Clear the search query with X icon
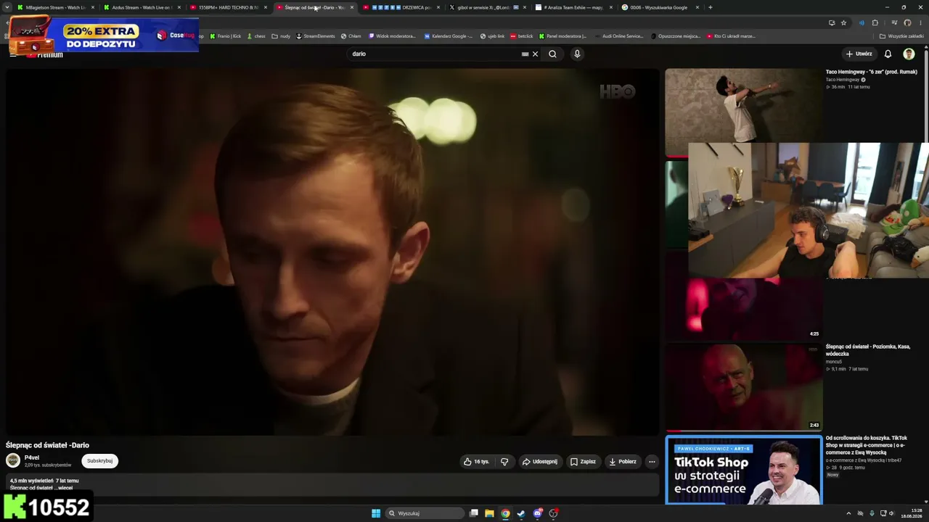This screenshot has height=522, width=929. (536, 54)
